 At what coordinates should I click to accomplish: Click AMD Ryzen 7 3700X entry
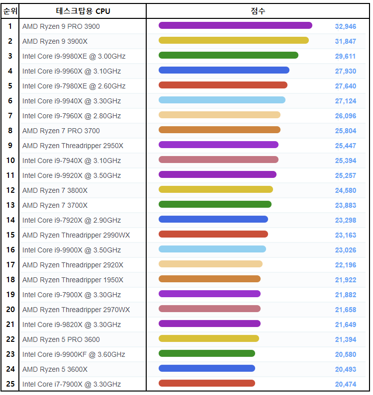[x=55, y=205]
